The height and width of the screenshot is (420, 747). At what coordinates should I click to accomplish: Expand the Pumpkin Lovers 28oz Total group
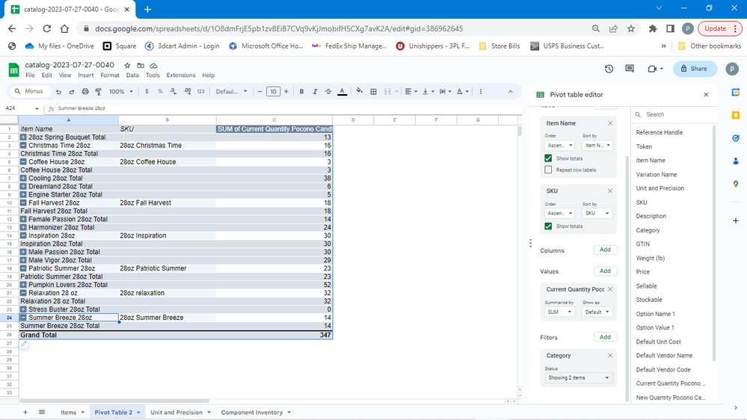click(x=23, y=285)
